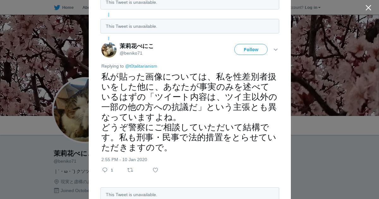Image resolution: width=379 pixels, height=199 pixels.
Task: Go to the Home menu item
Action: click(x=68, y=8)
